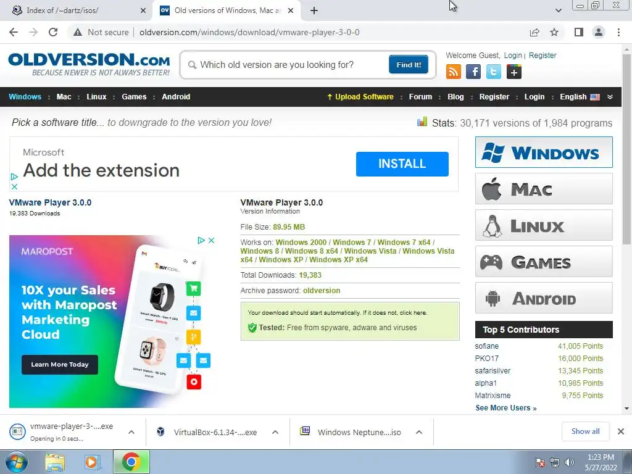Click the Stats bar chart icon

[x=422, y=122]
